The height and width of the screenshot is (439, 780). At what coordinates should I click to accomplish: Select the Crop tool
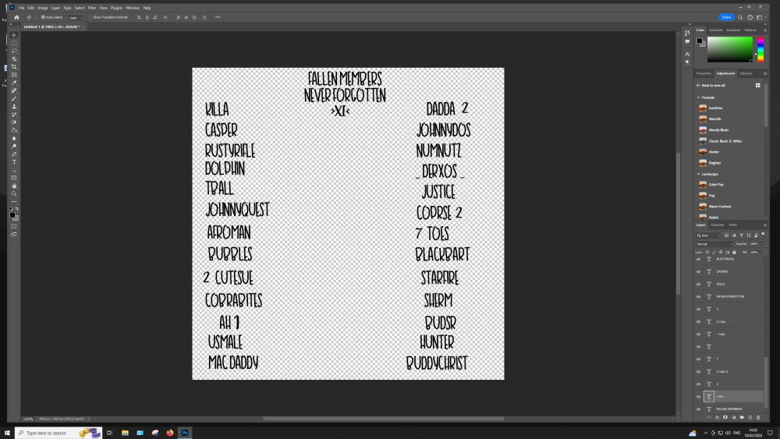(14, 67)
